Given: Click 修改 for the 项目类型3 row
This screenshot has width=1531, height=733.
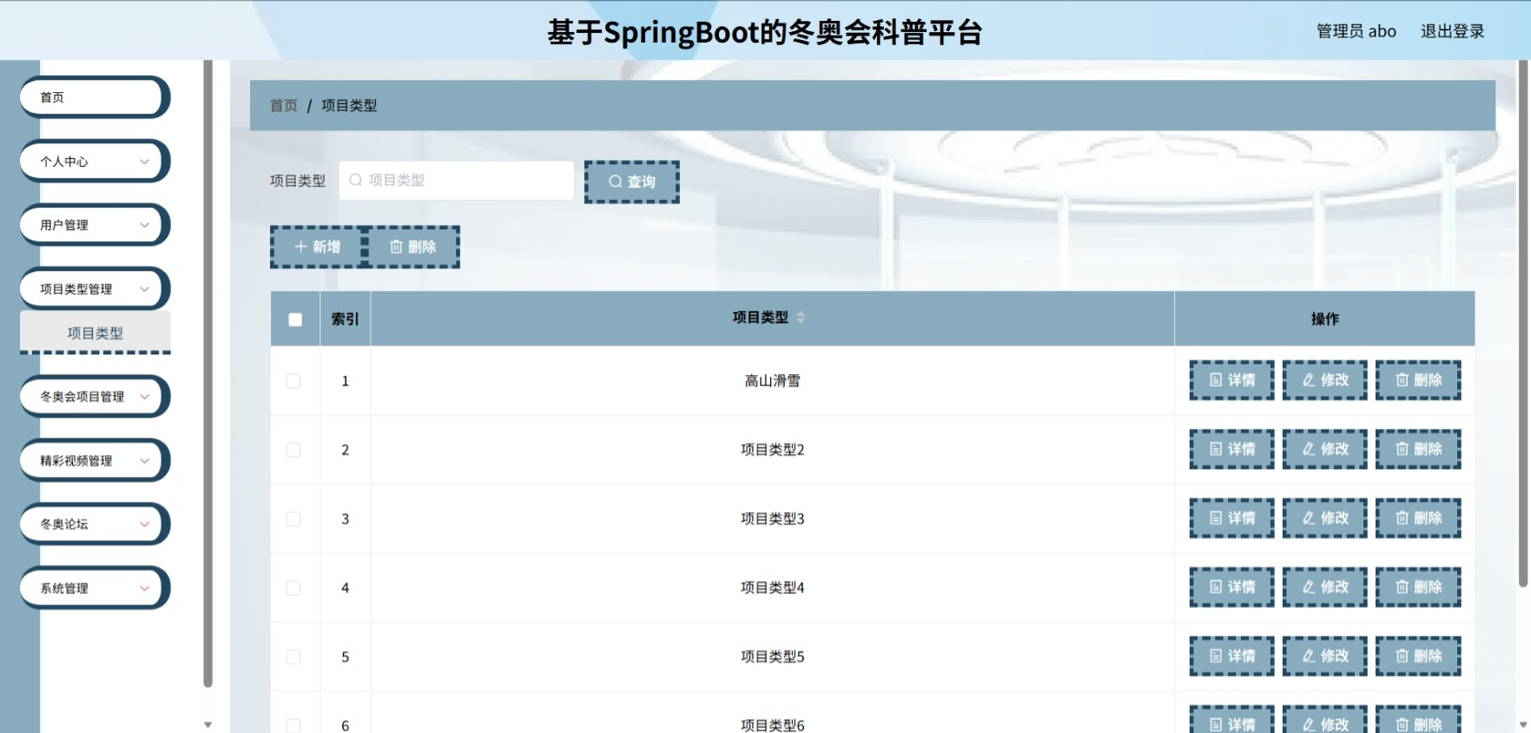Looking at the screenshot, I should (1324, 518).
